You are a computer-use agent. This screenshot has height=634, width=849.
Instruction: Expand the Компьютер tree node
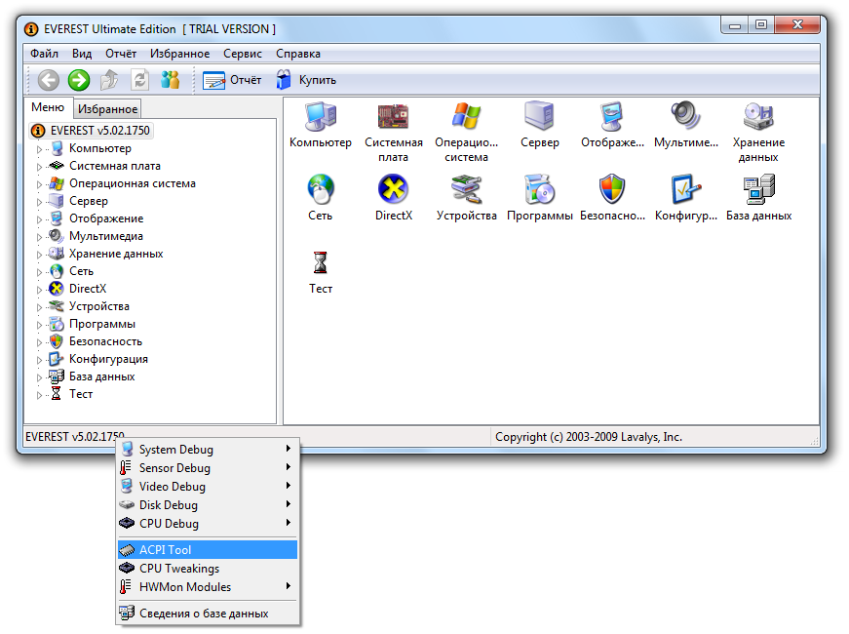[40, 149]
